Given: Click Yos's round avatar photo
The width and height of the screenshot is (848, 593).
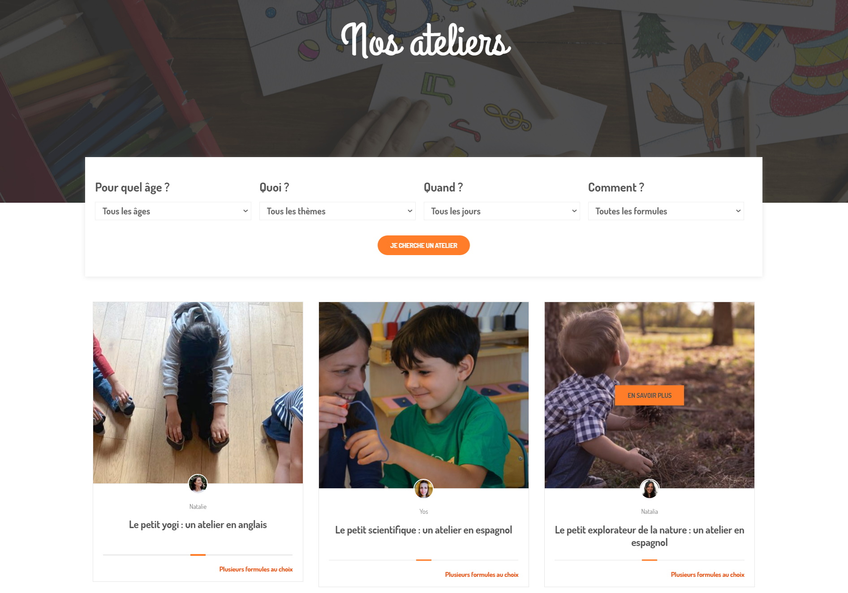Looking at the screenshot, I should tap(423, 489).
